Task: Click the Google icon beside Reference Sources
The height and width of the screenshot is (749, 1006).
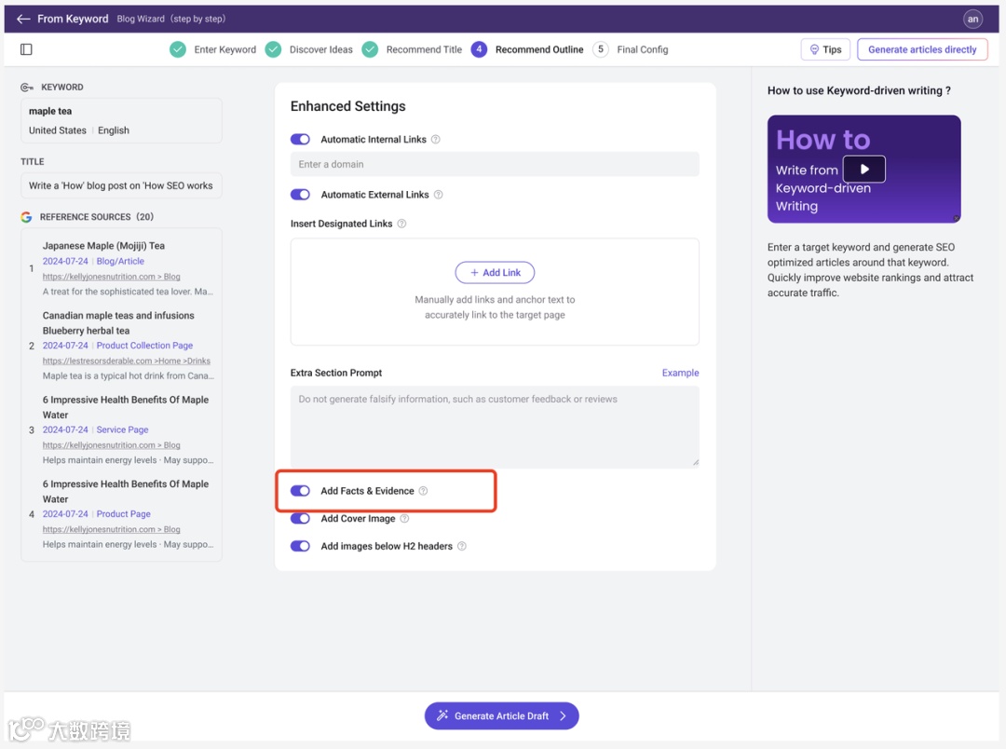Action: coord(26,217)
